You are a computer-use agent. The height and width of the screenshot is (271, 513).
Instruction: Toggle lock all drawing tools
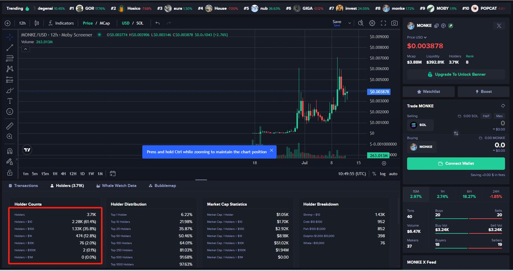click(9, 172)
